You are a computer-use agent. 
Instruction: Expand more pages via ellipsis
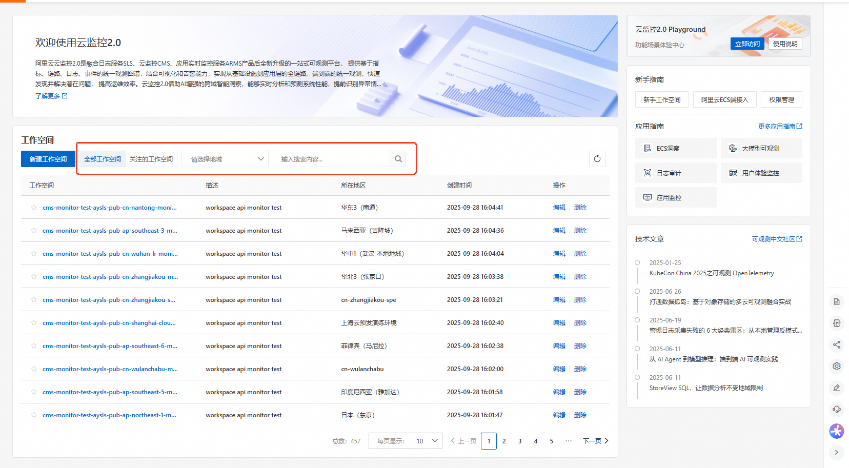(x=568, y=441)
